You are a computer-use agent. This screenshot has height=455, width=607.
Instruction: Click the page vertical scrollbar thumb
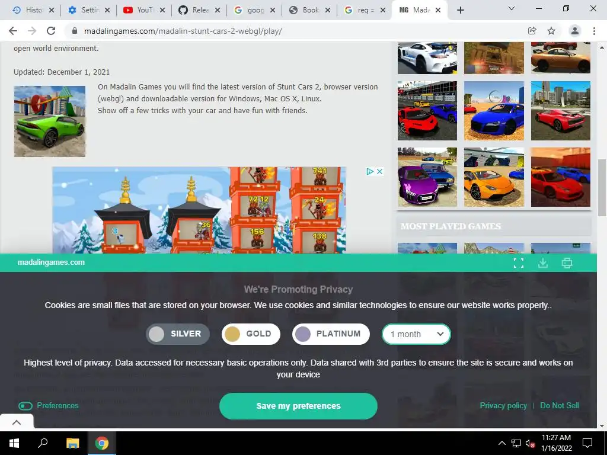tap(602, 188)
